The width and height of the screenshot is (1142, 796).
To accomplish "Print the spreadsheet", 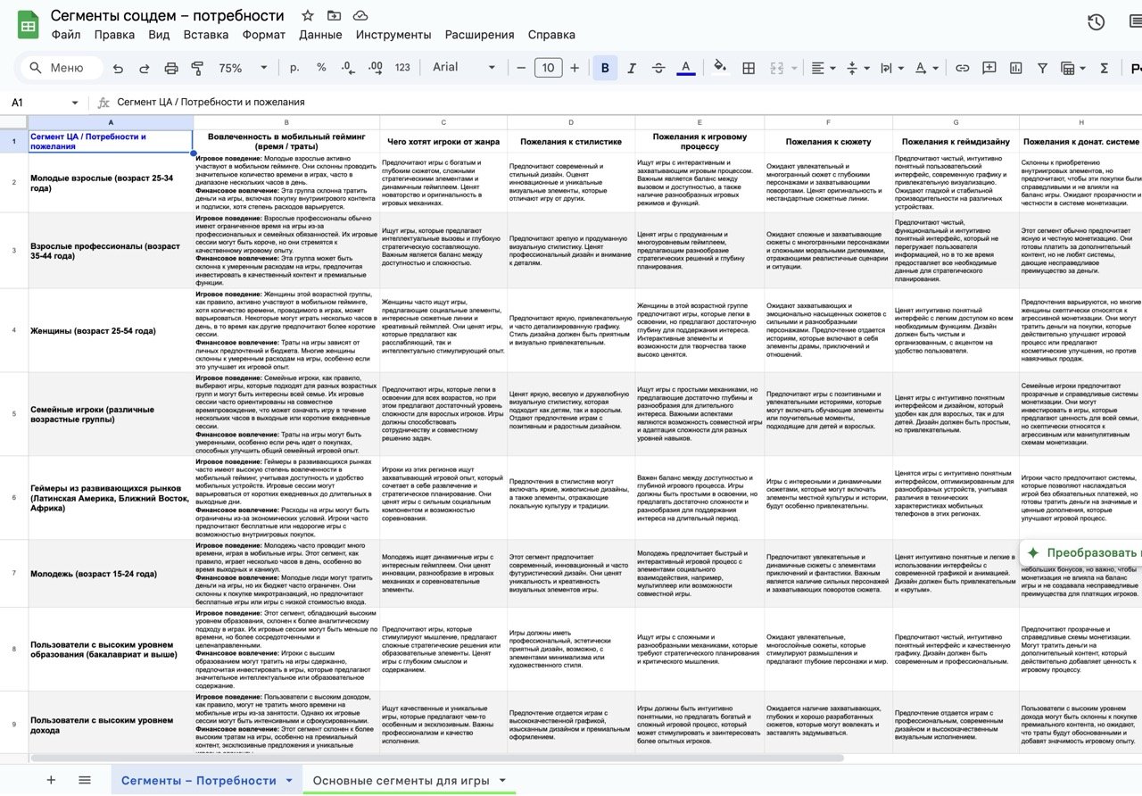I will pyautogui.click(x=171, y=68).
